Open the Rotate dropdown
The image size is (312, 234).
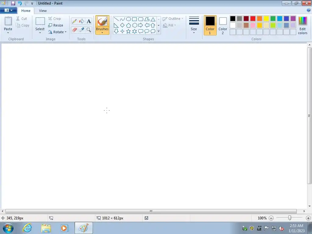pos(57,32)
